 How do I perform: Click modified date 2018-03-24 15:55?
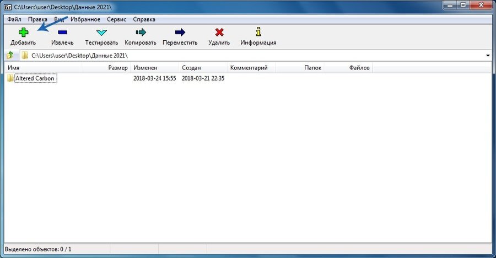point(154,78)
